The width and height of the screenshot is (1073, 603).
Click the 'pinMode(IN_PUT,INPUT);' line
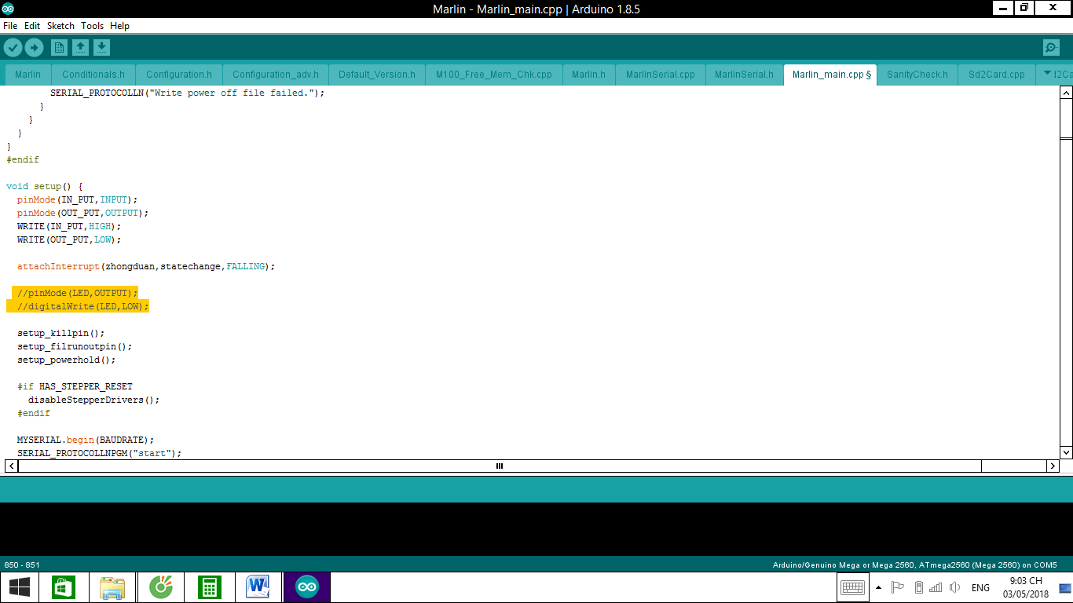(x=77, y=199)
